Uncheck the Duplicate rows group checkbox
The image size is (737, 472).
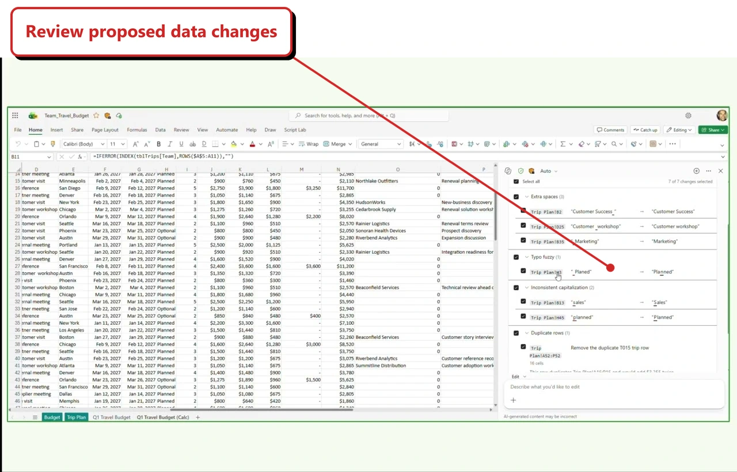pyautogui.click(x=516, y=333)
